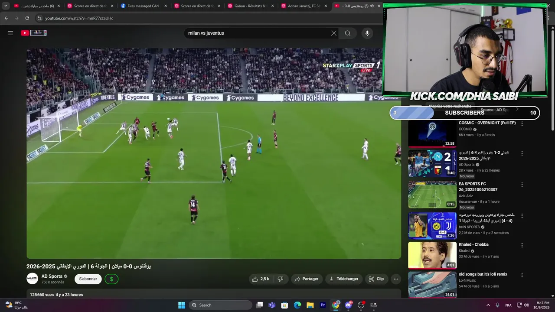Open COSMIC - OVERNIGHT video thumbnail

tap(432, 134)
